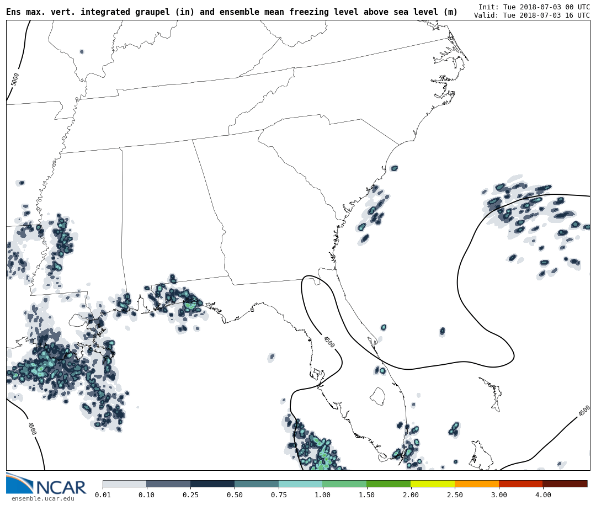596x505 pixels.
Task: Click the teal 0.50–0.75 legend swatch
Action: point(257,483)
